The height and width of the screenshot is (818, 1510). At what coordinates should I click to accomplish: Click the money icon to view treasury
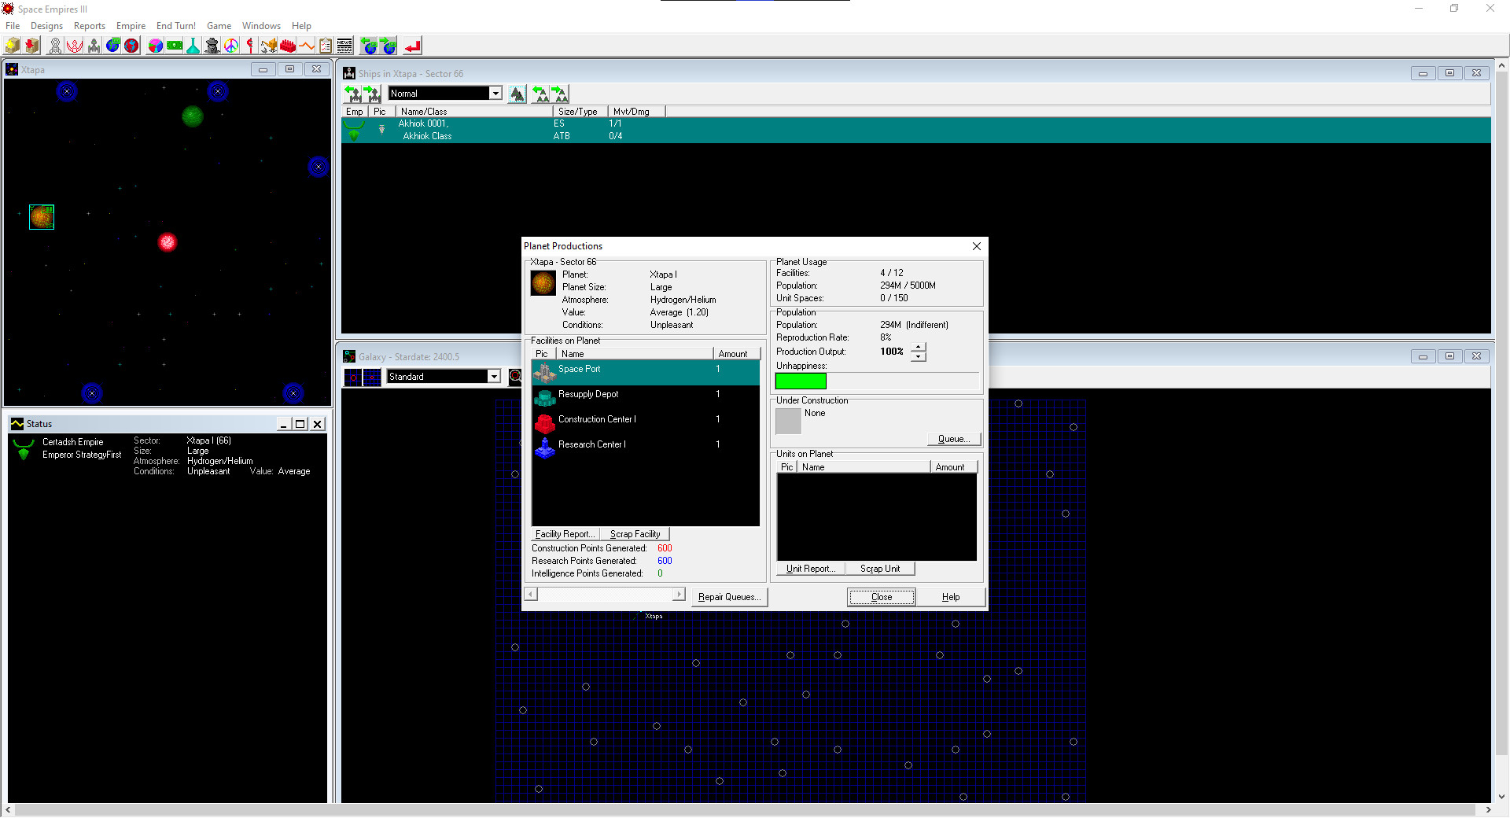(x=174, y=45)
